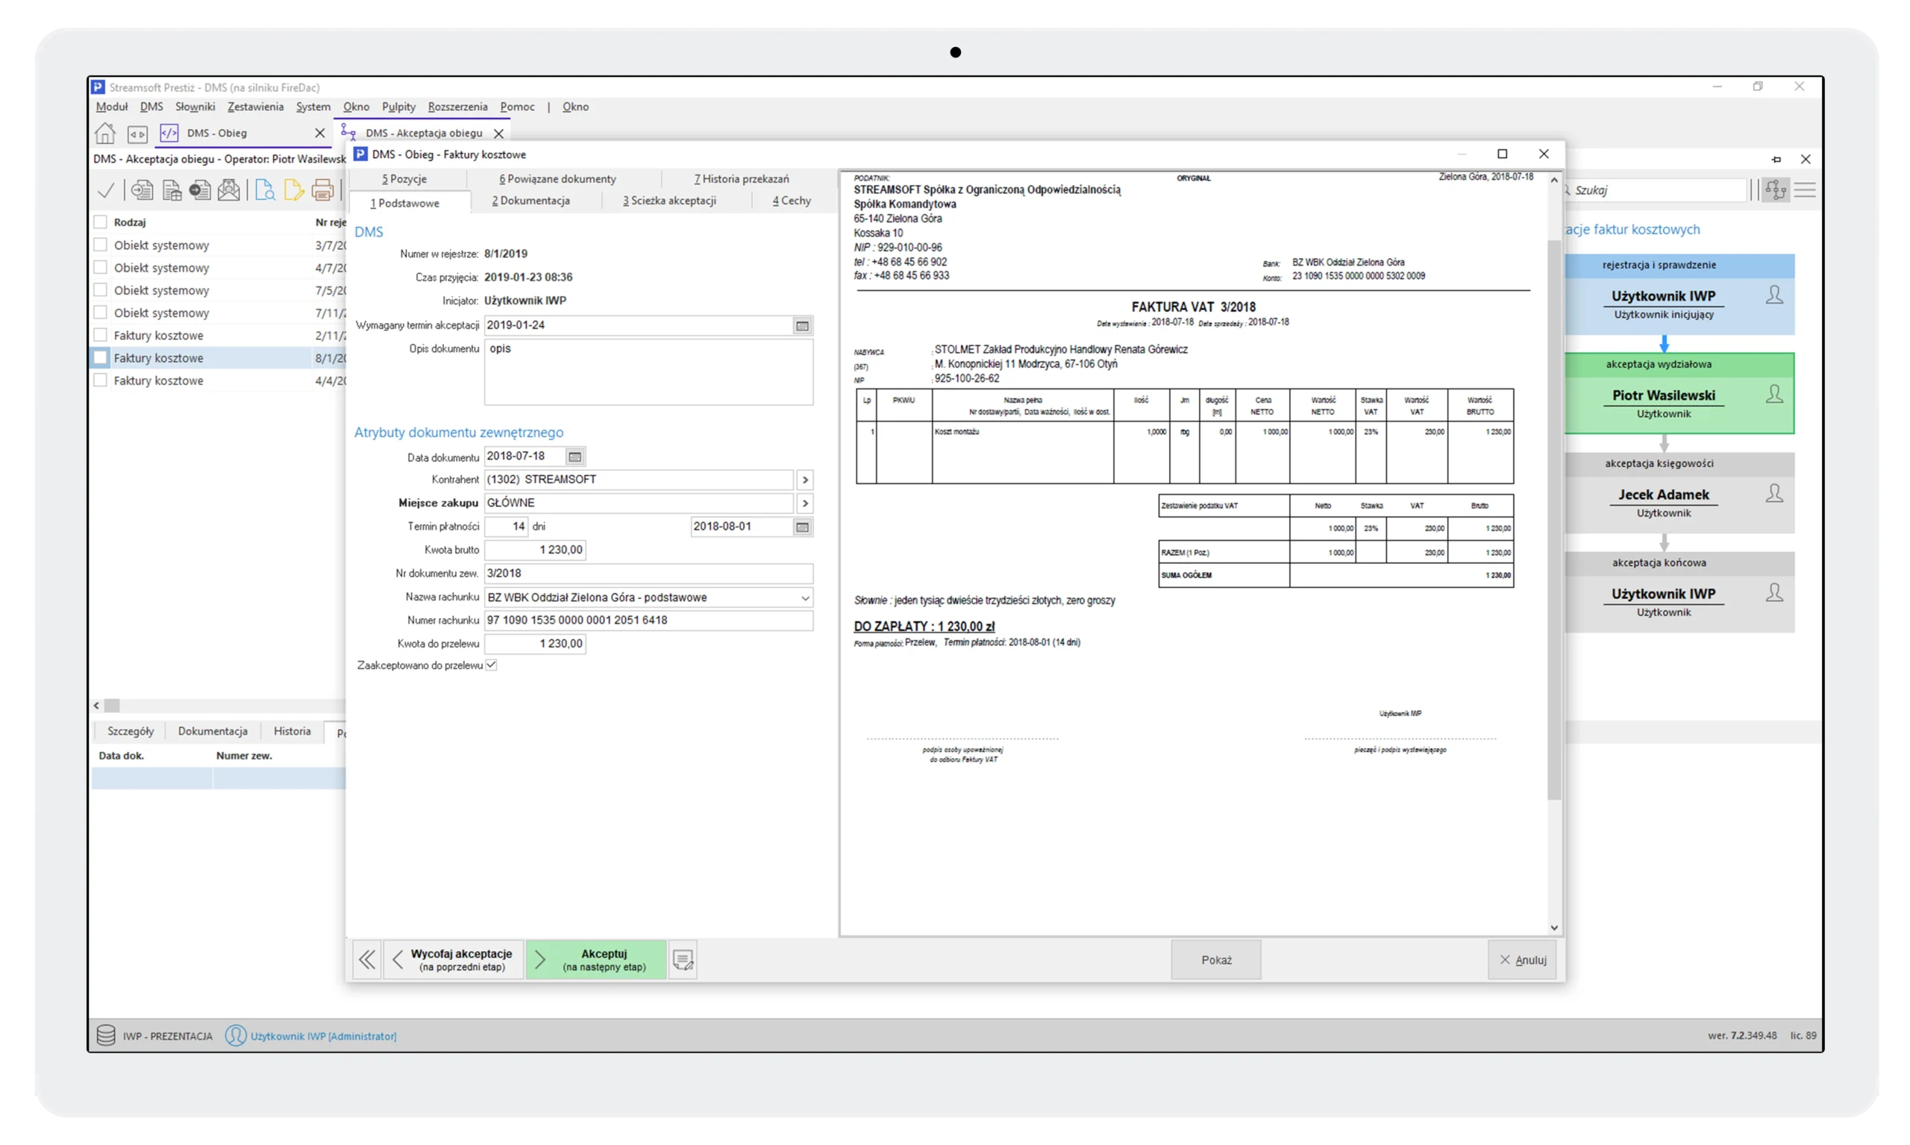Open the Data dokumentu calendar picker
Viewport: 1910px width, 1145px height.
tap(575, 457)
